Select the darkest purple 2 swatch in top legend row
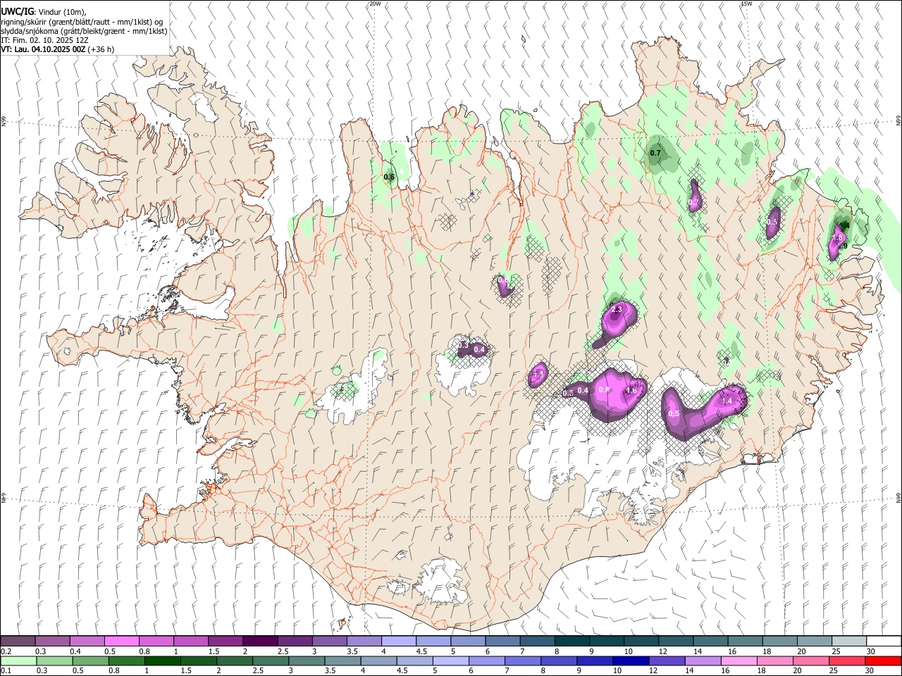The height and width of the screenshot is (676, 902). pyautogui.click(x=259, y=641)
